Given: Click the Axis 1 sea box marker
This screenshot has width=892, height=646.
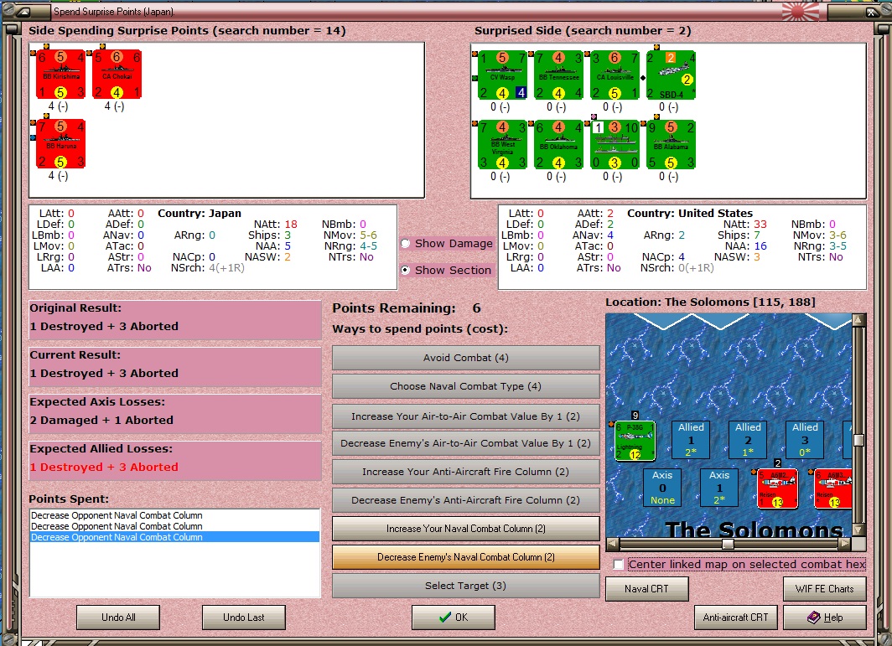Looking at the screenshot, I should coord(719,488).
